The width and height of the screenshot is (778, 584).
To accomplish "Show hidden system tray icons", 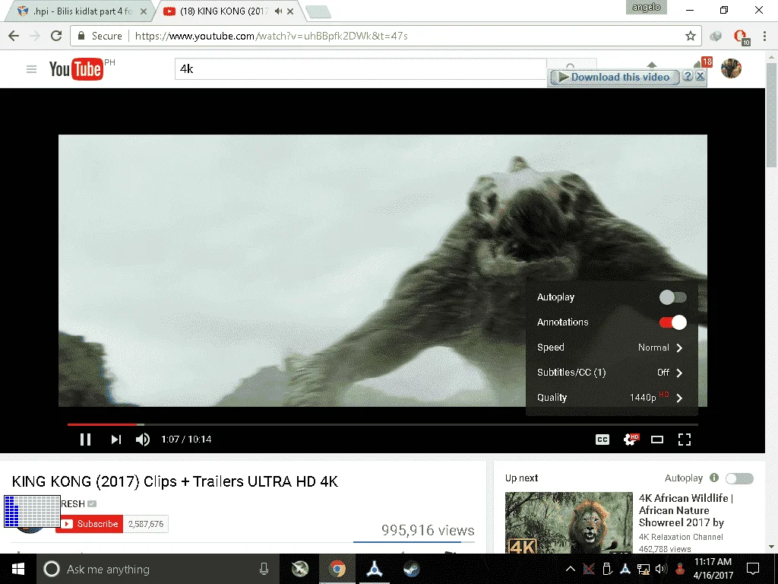I will [571, 569].
